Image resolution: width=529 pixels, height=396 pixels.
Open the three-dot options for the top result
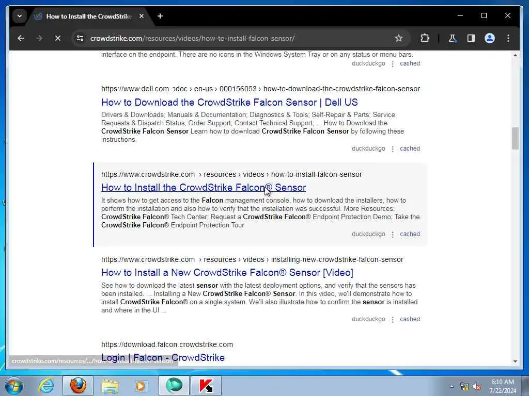393,63
